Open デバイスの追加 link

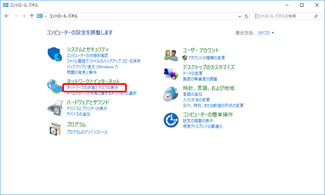pyautogui.click(x=79, y=114)
